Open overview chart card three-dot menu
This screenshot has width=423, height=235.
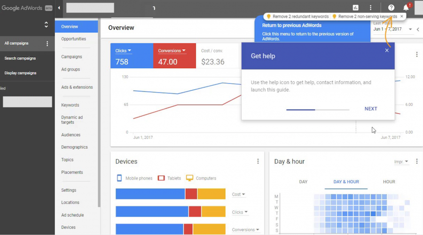click(417, 55)
